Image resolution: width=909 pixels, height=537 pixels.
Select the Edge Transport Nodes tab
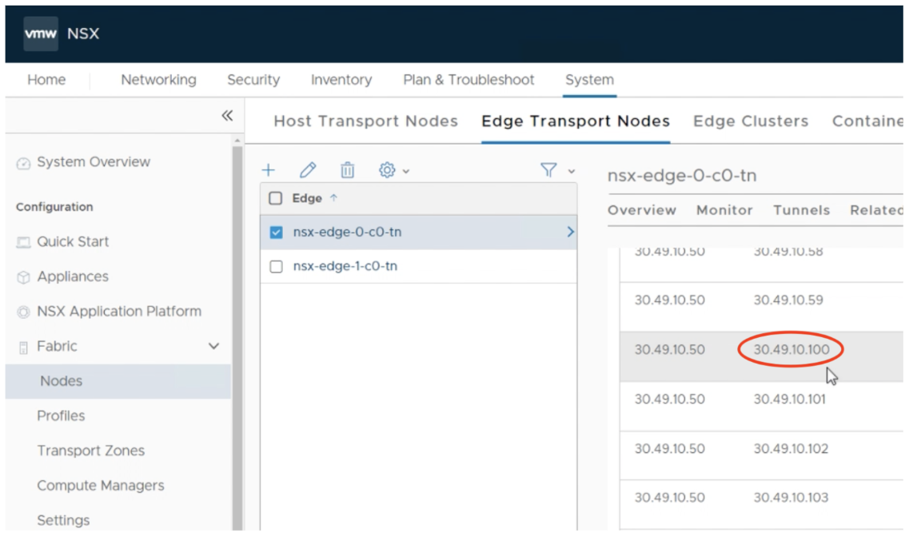tap(576, 121)
